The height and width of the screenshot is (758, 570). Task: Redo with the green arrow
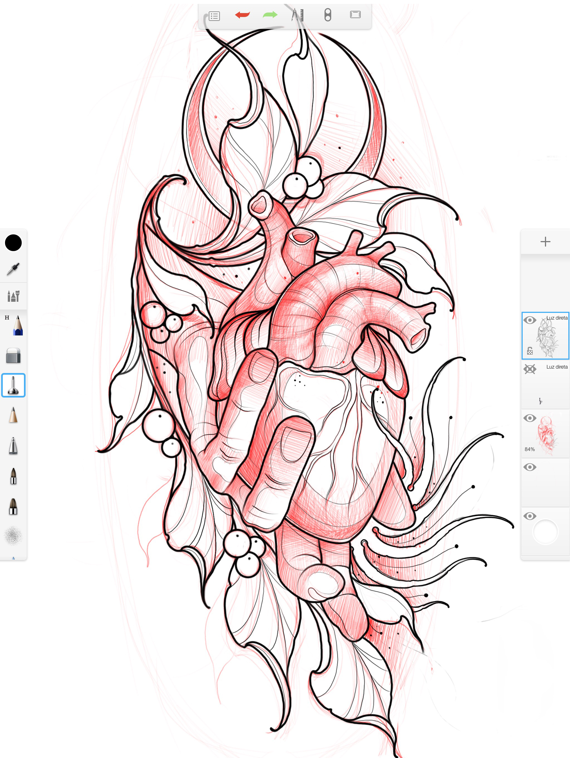point(270,15)
